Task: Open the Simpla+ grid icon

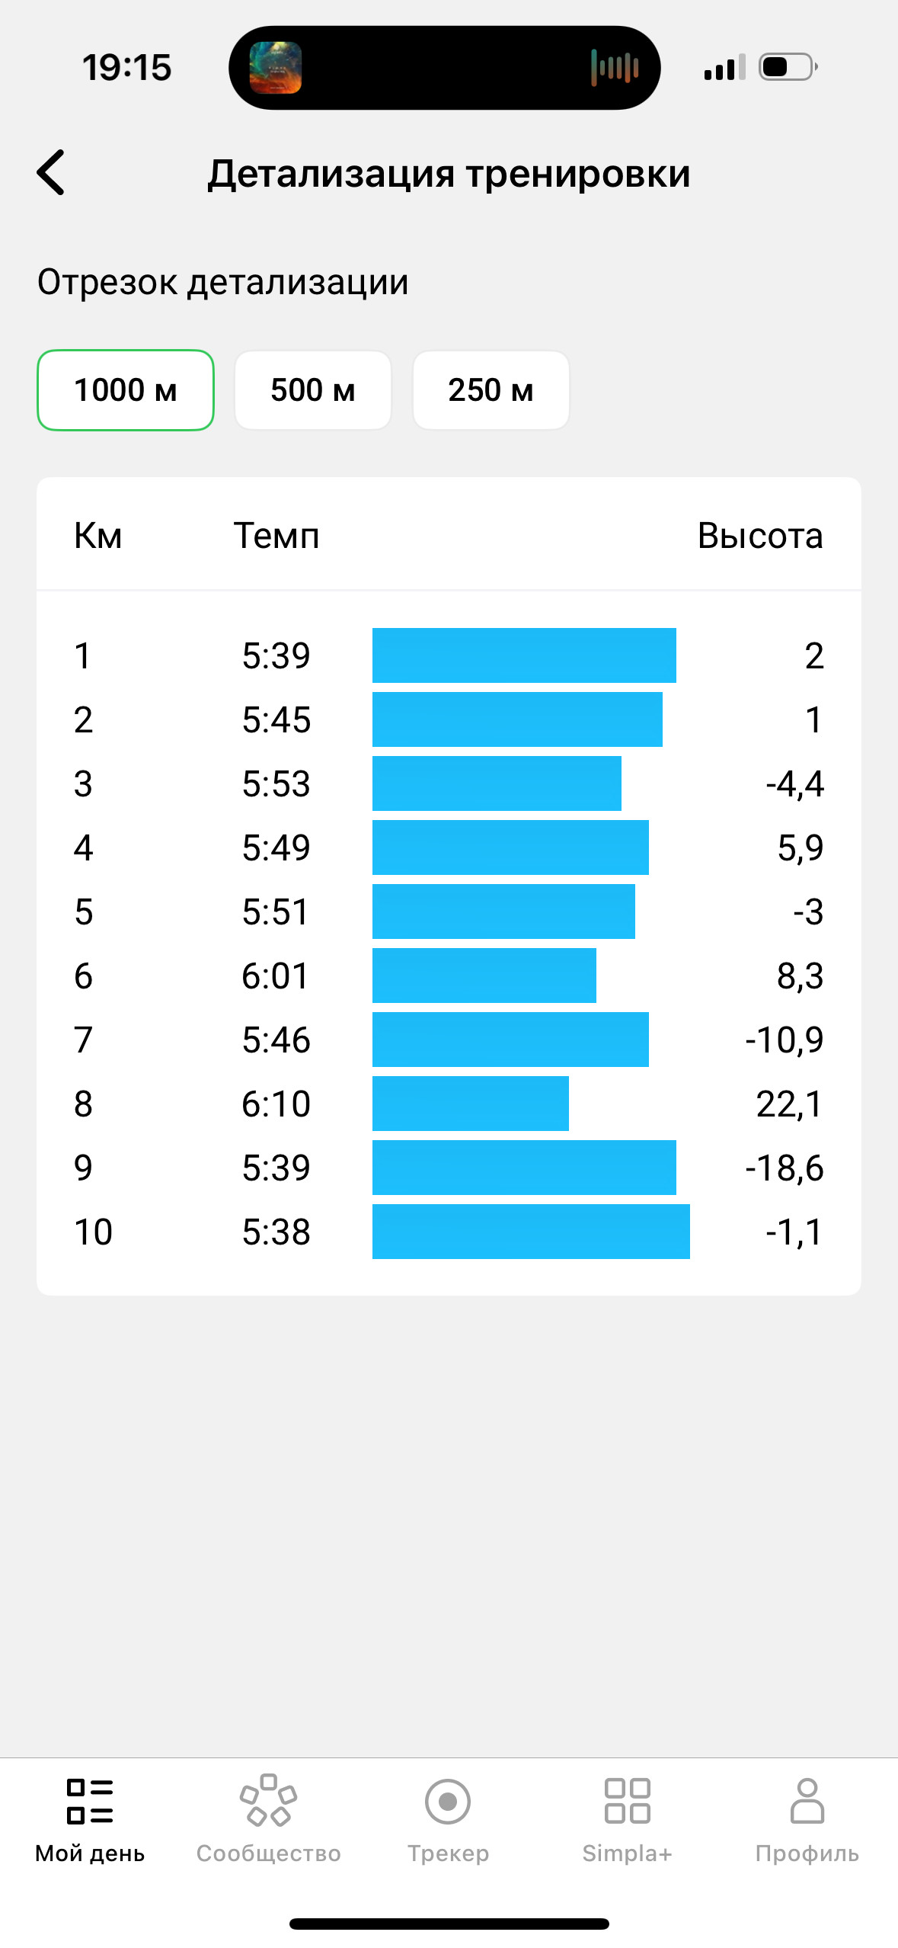Action: click(x=628, y=1801)
